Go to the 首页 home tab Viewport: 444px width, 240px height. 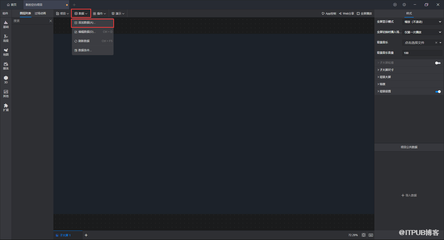11,5
